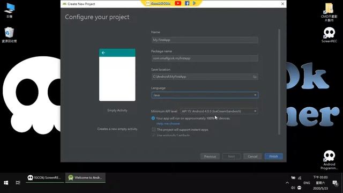343x193 pixels.
Task: Click the YouTube icon in the top banner
Action: coord(178,3)
